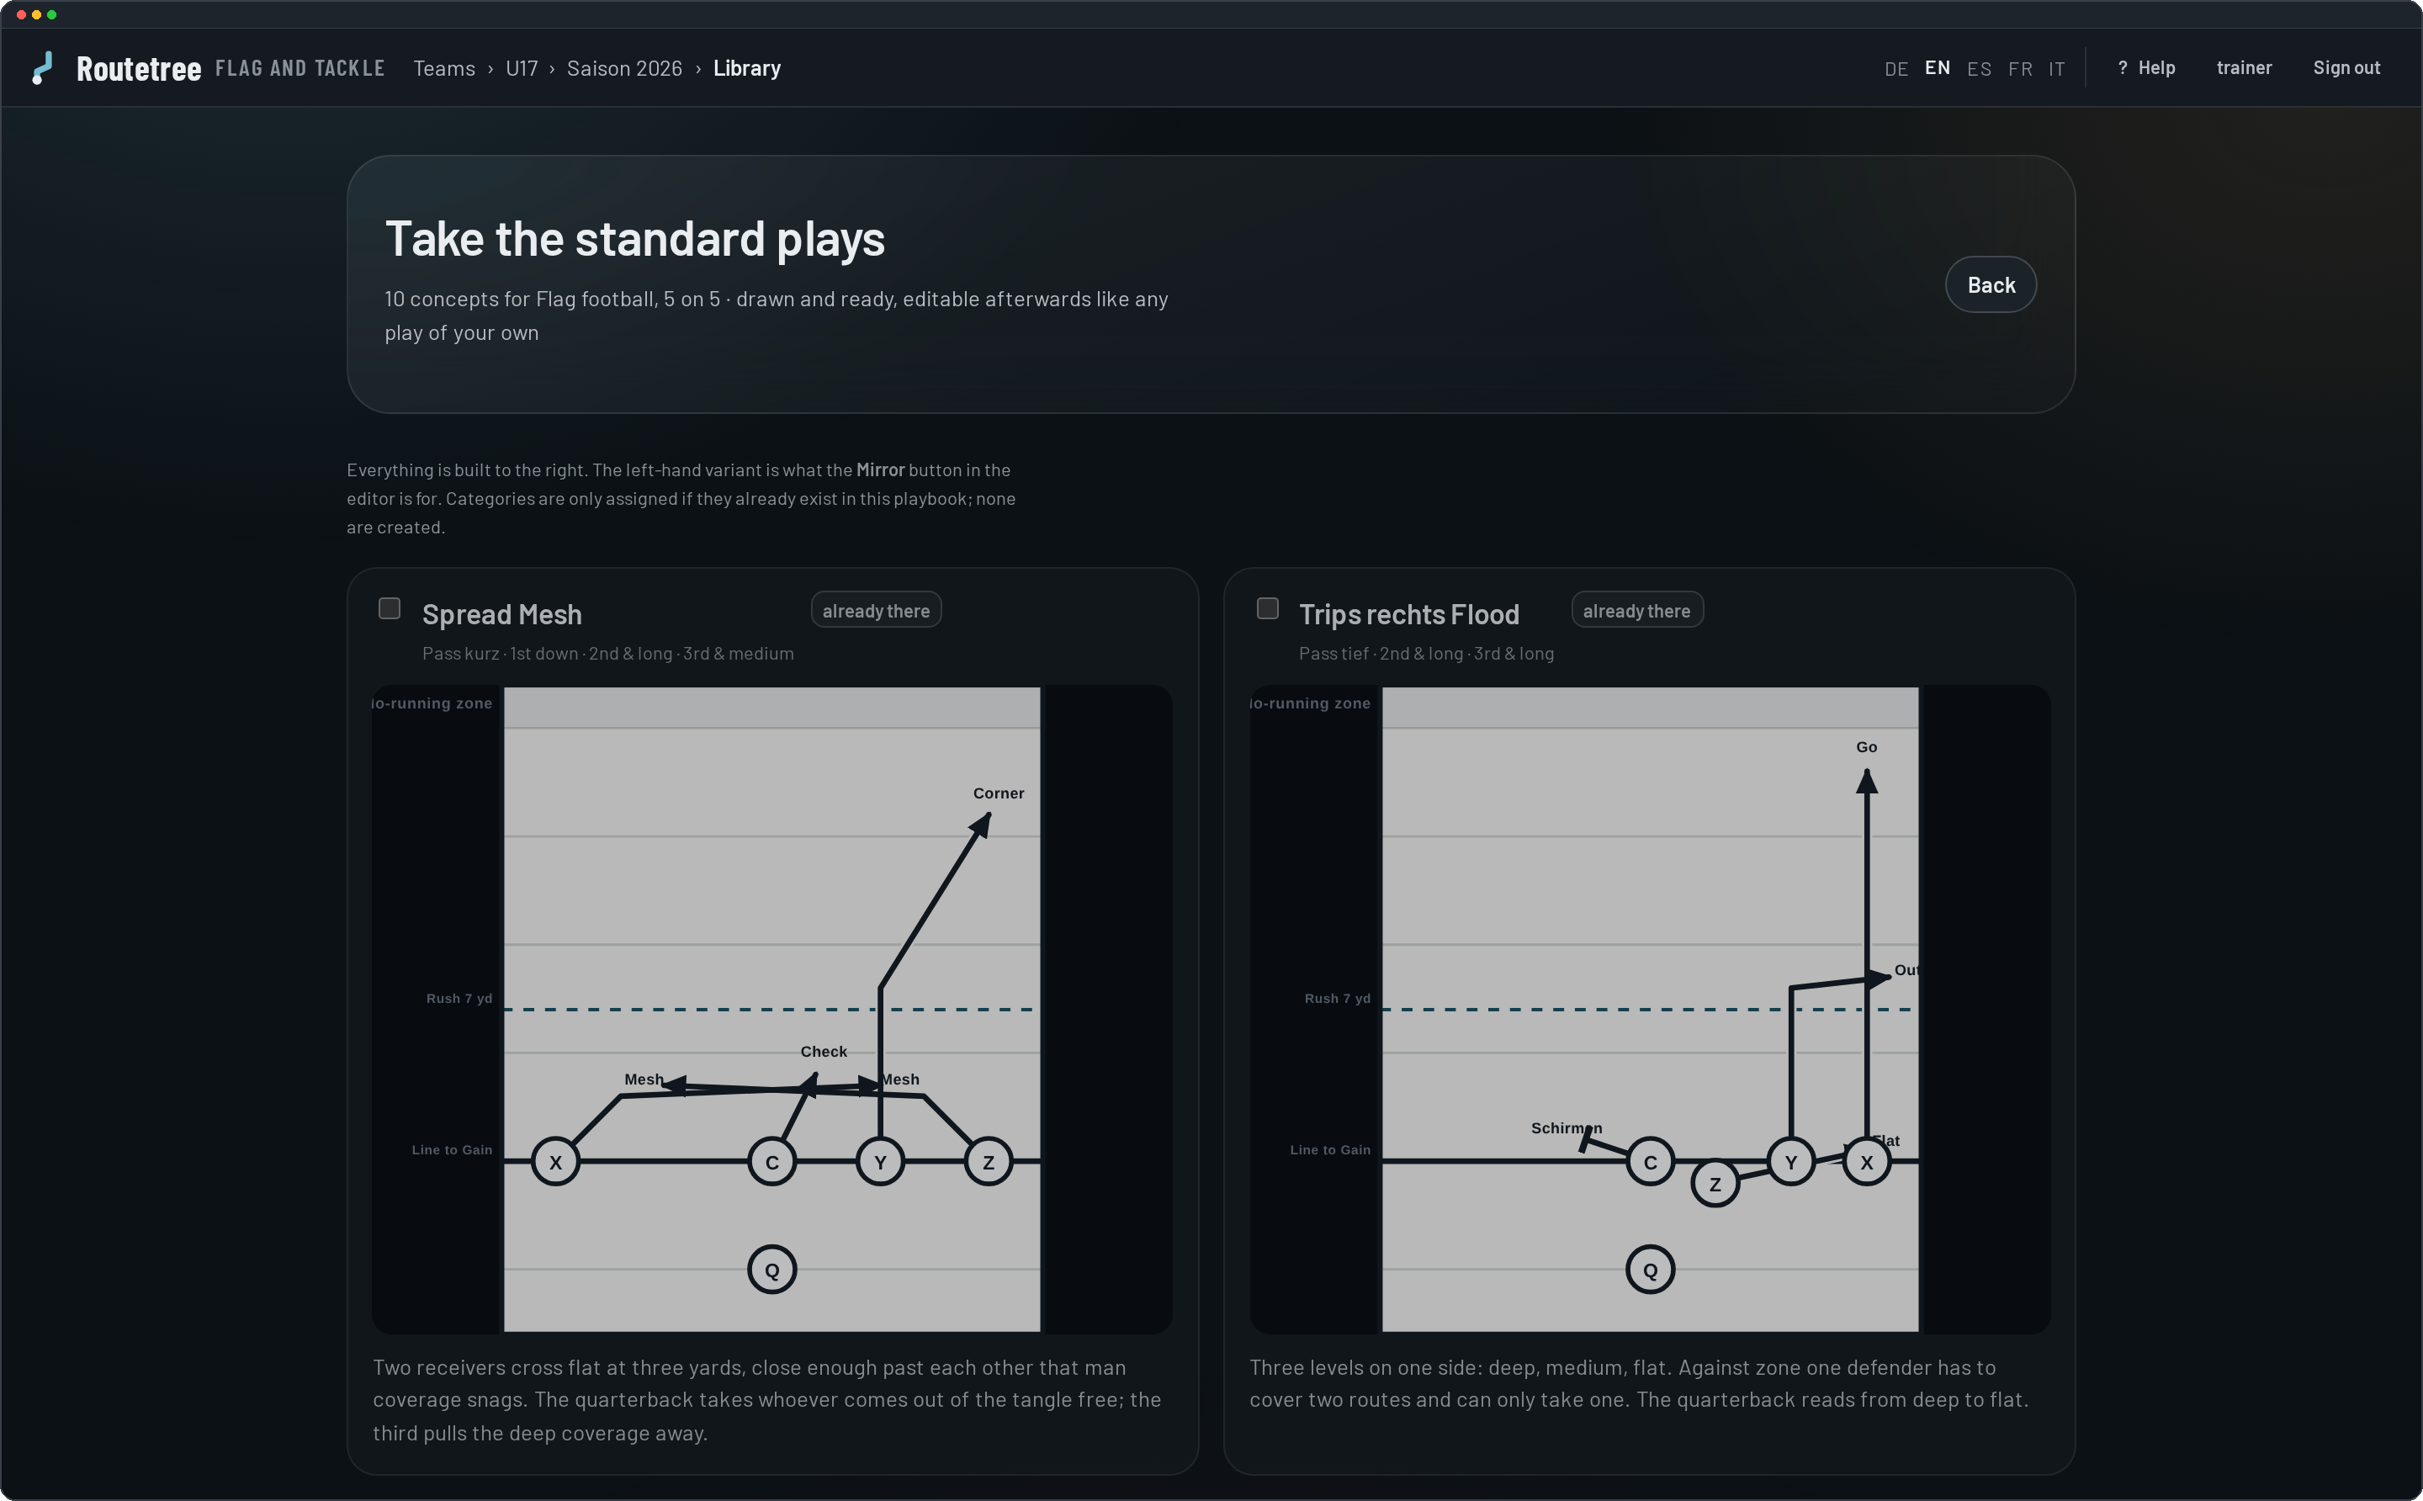2423x1501 pixels.
Task: Sign out of Routetree
Action: click(x=2346, y=67)
